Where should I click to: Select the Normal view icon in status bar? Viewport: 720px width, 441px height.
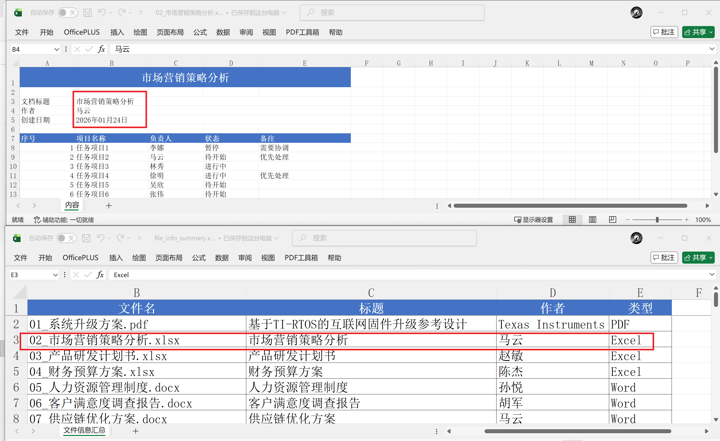(572, 220)
